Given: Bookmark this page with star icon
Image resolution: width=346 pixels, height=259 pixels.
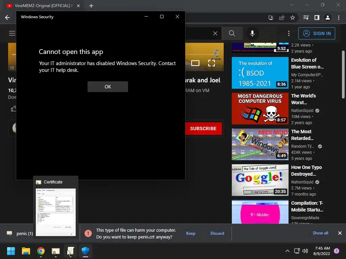Looking at the screenshot, I should (x=293, y=18).
